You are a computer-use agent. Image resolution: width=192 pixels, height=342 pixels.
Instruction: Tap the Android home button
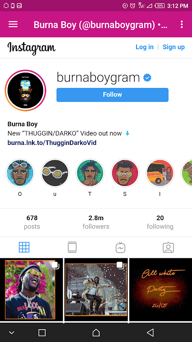(96, 333)
